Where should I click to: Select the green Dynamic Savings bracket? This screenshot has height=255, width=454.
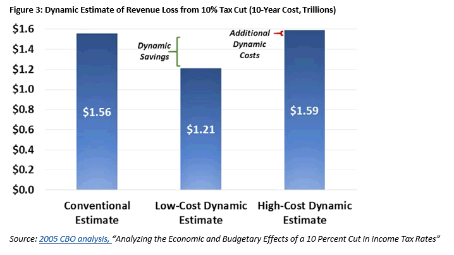(x=179, y=51)
